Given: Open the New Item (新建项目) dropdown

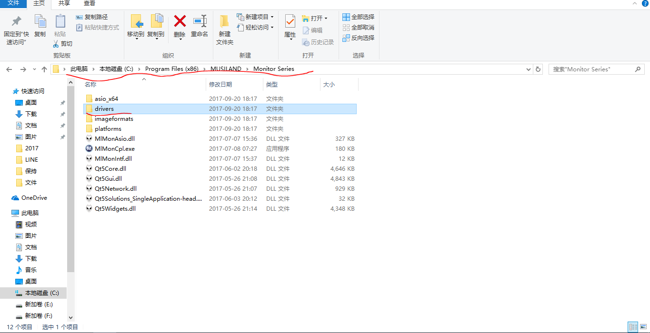Looking at the screenshot, I should (255, 17).
